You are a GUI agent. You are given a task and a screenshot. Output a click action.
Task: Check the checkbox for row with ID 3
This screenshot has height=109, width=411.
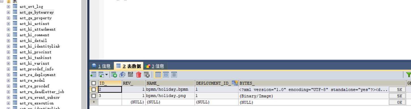[x=94, y=96]
